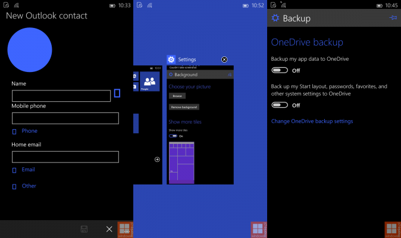Toggle Backup my app data to OneDrive
This screenshot has width=401, height=238.
[x=280, y=70]
